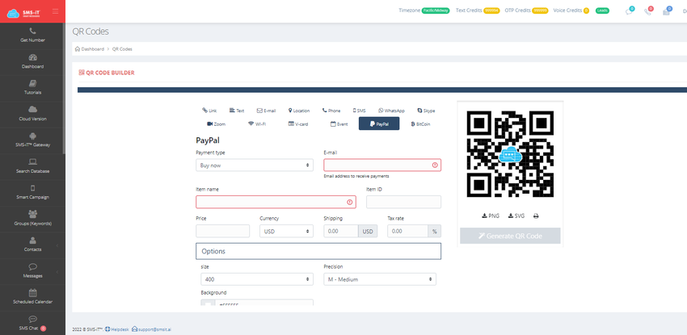
Task: Click the Generate QR Code button
Action: point(510,236)
